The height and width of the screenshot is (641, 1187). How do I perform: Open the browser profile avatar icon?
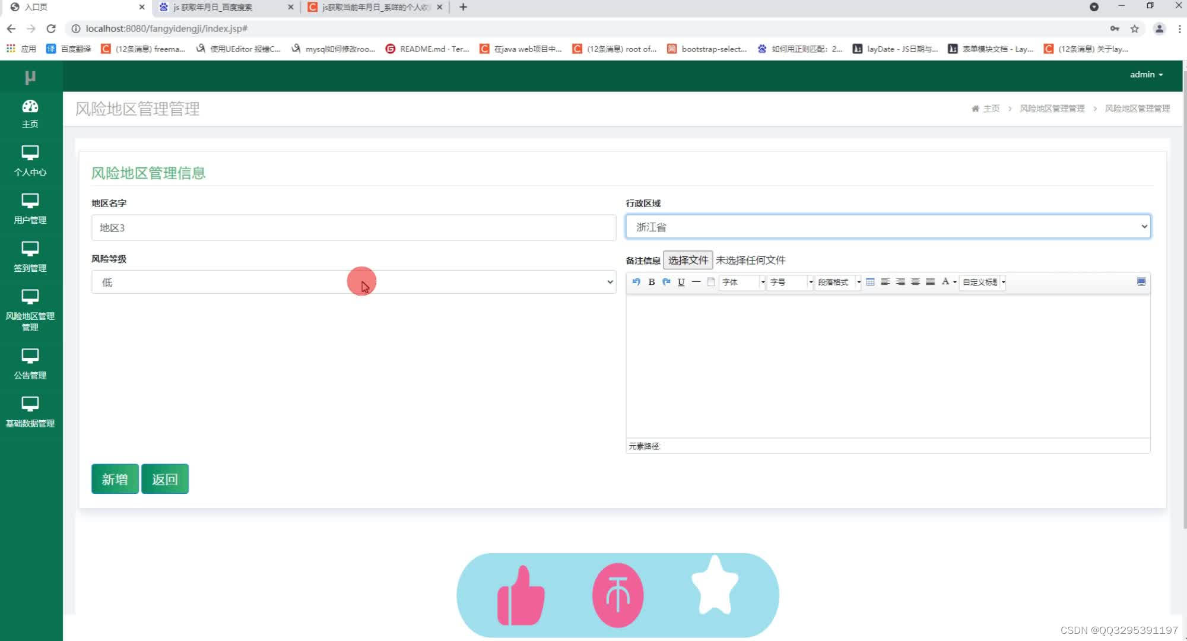point(1159,28)
